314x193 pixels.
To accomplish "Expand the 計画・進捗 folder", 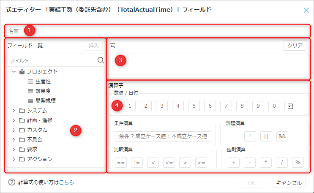I will pyautogui.click(x=14, y=120).
